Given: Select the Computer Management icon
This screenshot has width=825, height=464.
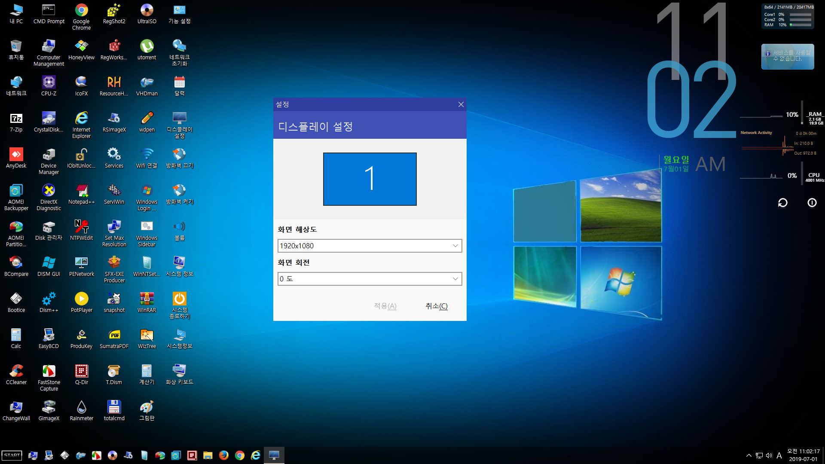Looking at the screenshot, I should coord(49,53).
